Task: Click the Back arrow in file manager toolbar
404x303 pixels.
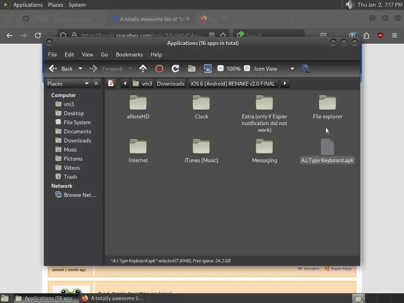Action: pyautogui.click(x=61, y=69)
